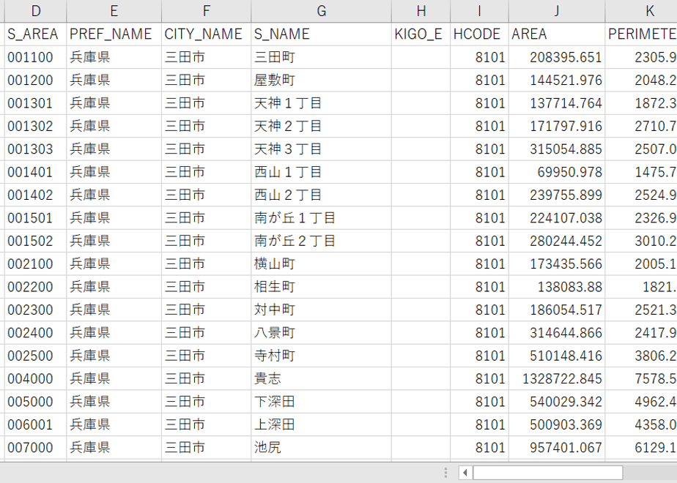
Task: Select column J header
Action: pyautogui.click(x=557, y=11)
